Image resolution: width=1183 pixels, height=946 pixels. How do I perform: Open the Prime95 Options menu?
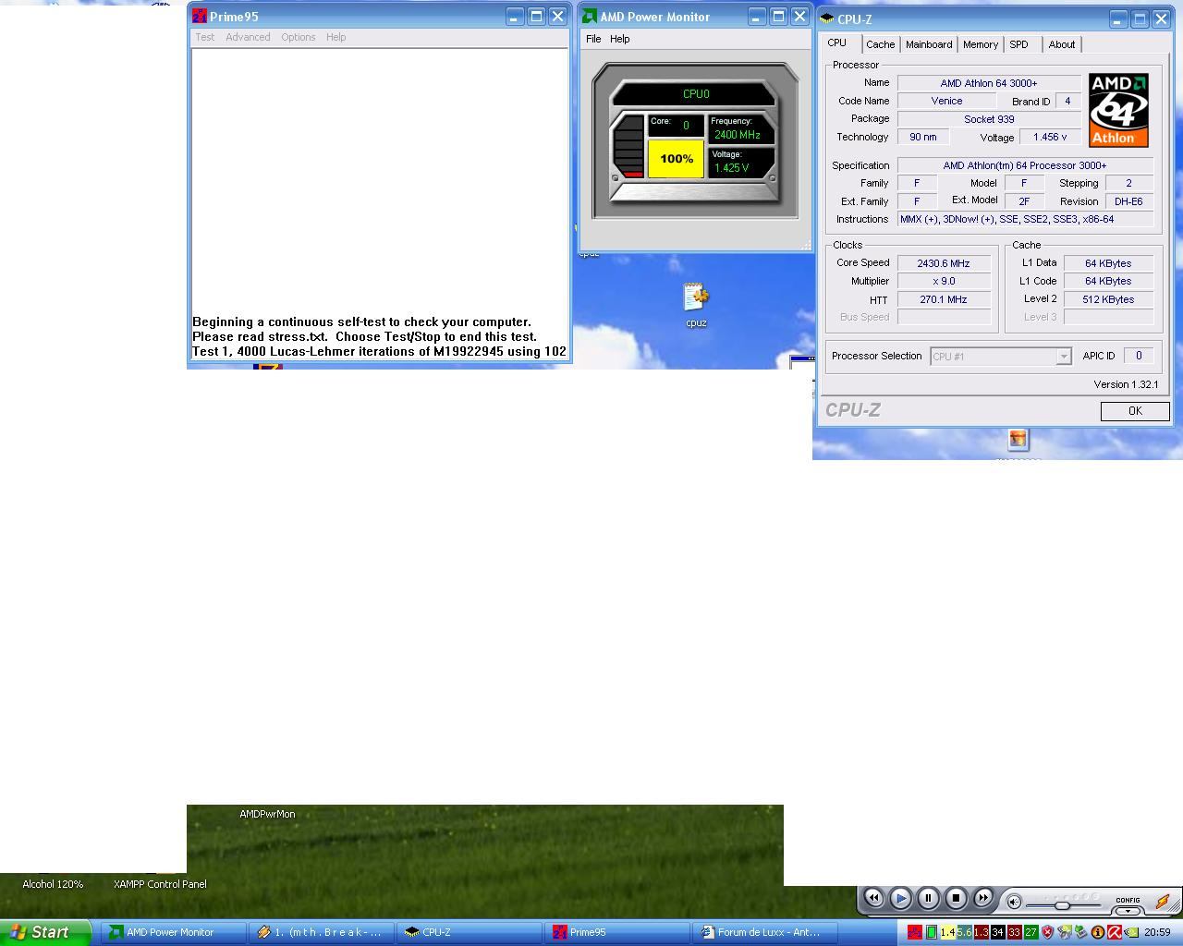click(x=298, y=37)
